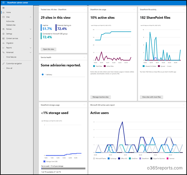
Task: Toggle Yammer legend swatch
Action: click(x=167, y=158)
